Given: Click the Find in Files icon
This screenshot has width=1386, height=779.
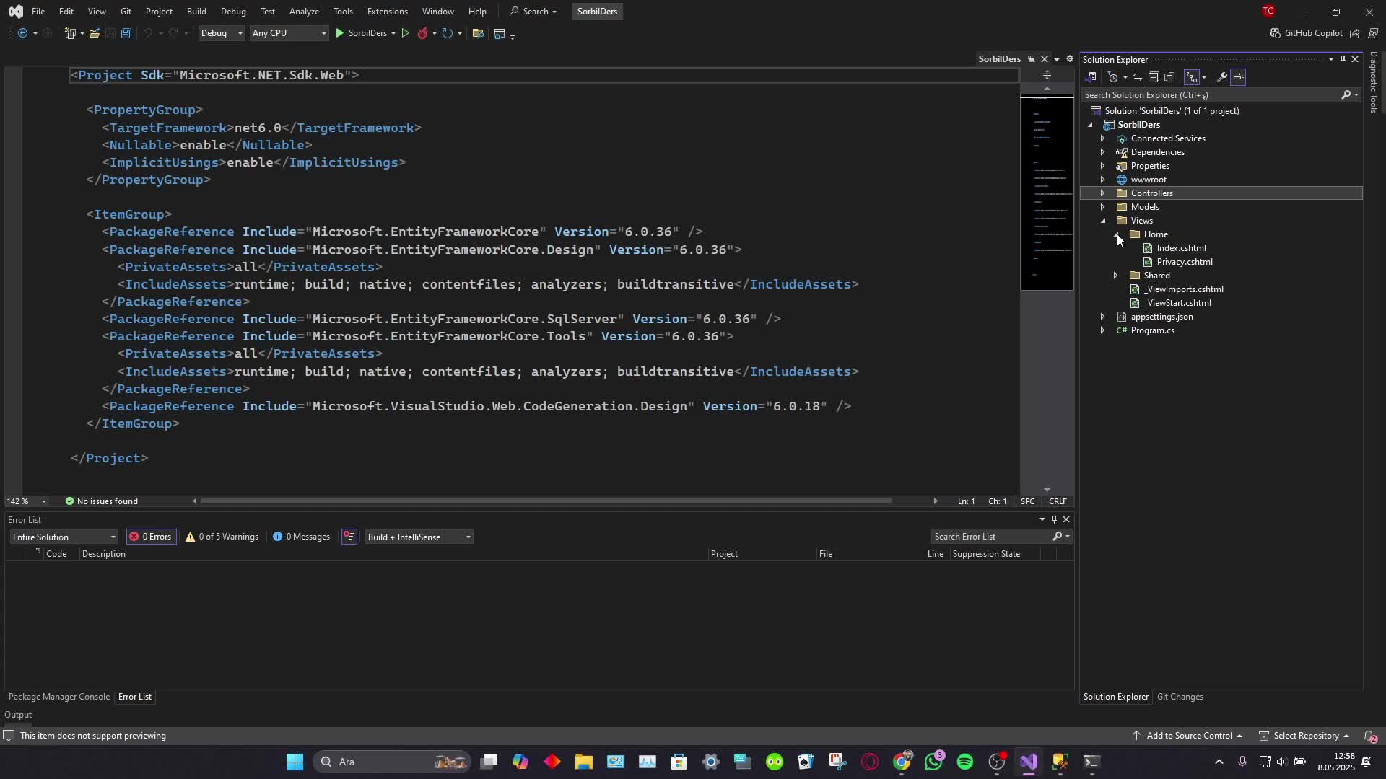Looking at the screenshot, I should (x=478, y=33).
